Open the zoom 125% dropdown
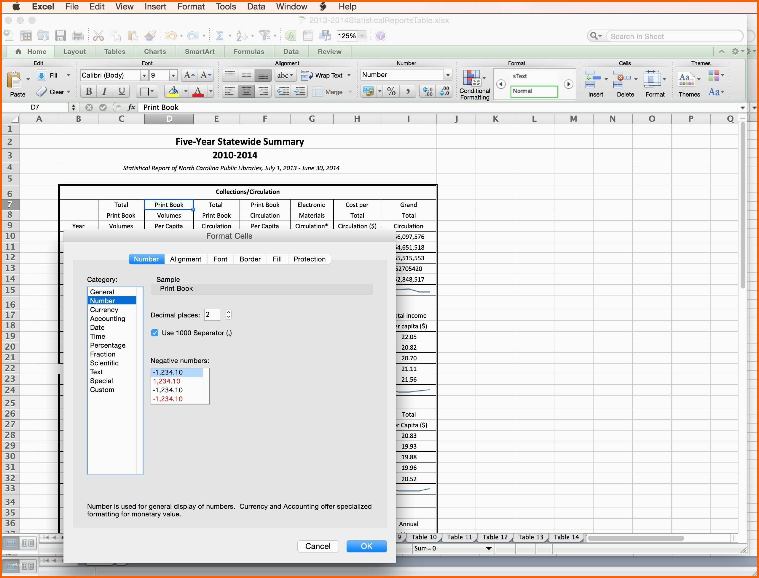 pos(362,36)
